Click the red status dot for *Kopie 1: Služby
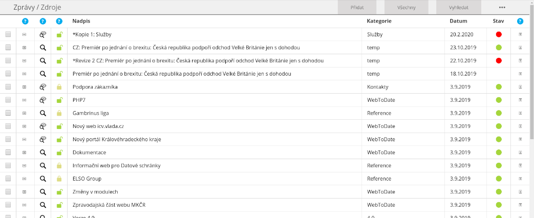This screenshot has height=218, width=534. coord(499,34)
